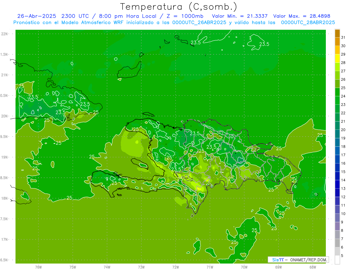Click the legend swatch between 25 and 26

pyautogui.click(x=338, y=84)
